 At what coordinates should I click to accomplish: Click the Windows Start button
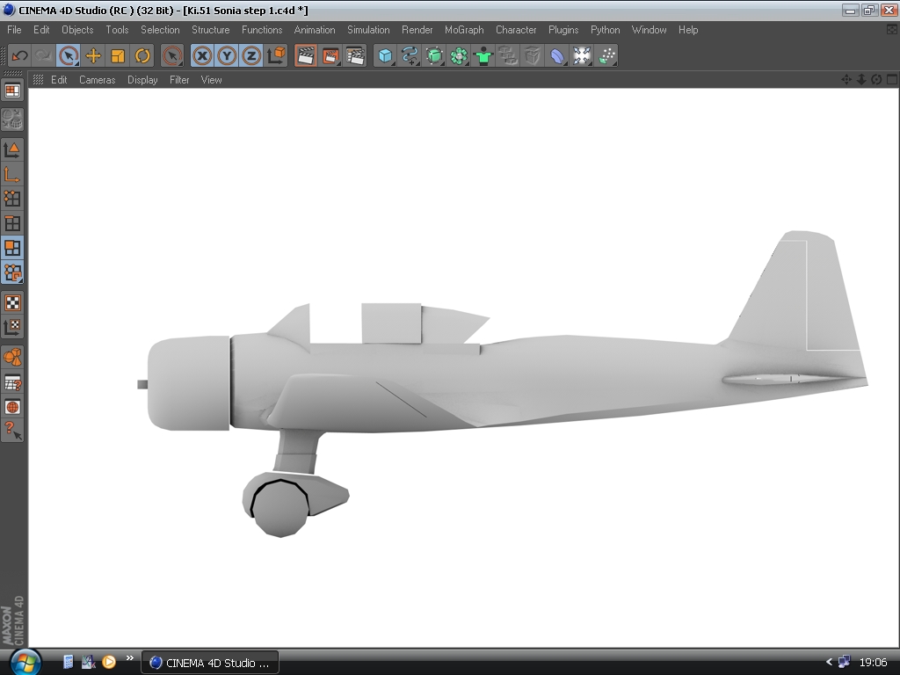click(x=25, y=662)
